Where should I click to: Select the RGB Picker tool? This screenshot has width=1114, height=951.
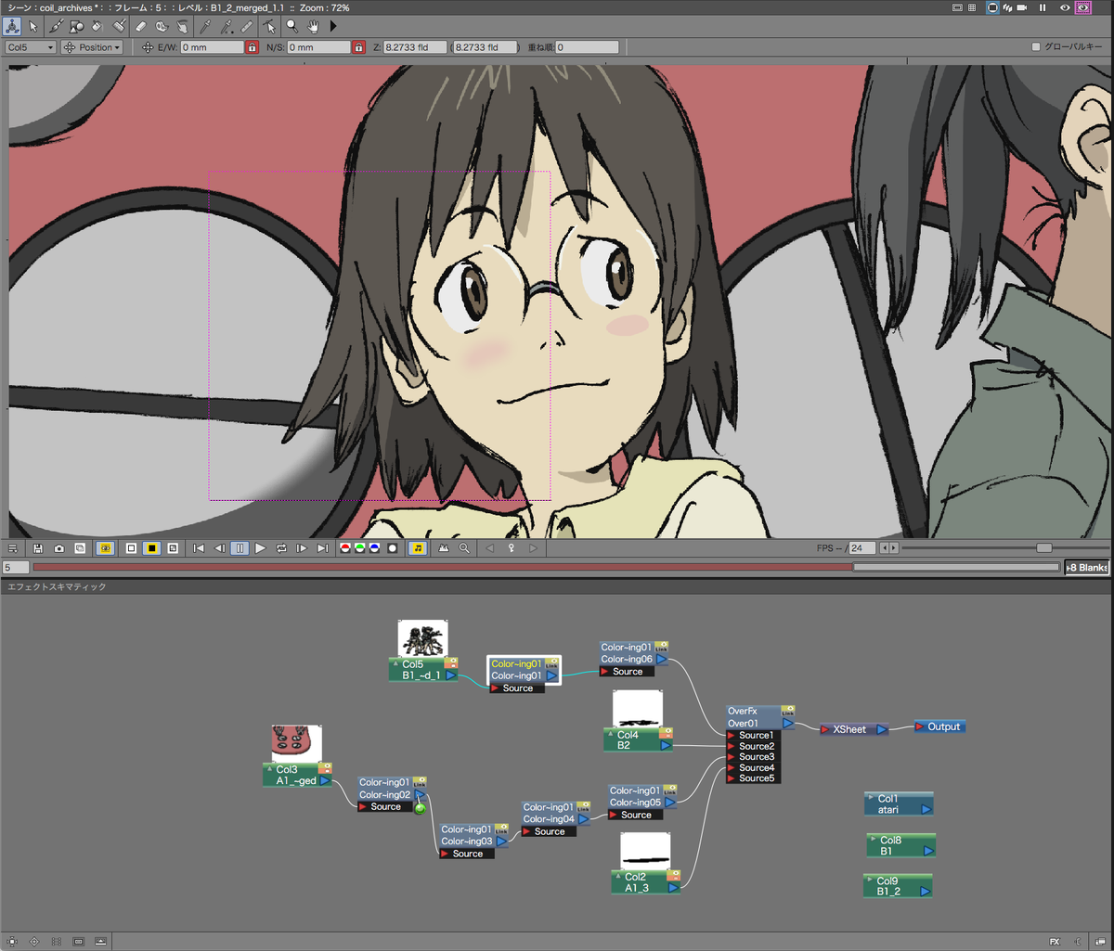pos(227,26)
